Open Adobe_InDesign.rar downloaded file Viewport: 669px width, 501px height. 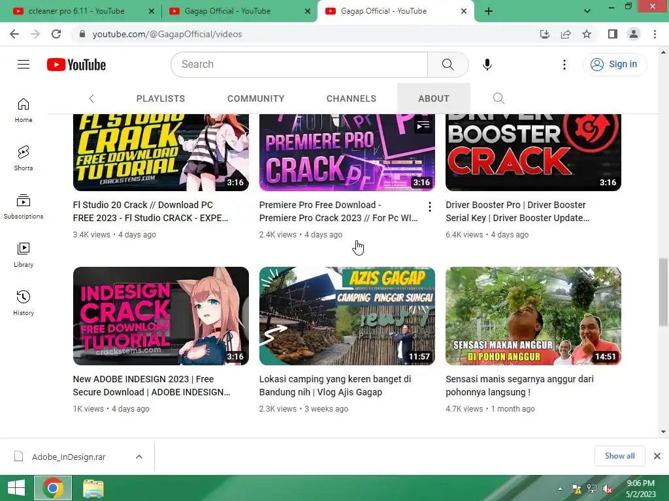(68, 457)
